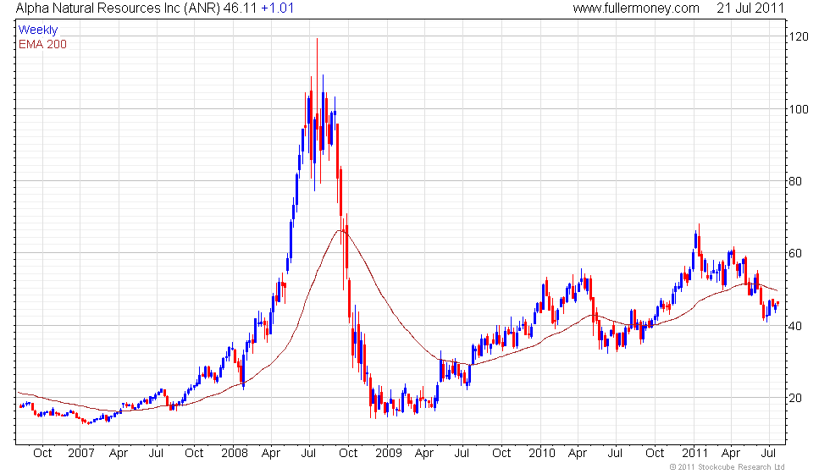This screenshot has height=474, width=830.
Task: Click the '120' price axis label
Action: click(x=799, y=36)
